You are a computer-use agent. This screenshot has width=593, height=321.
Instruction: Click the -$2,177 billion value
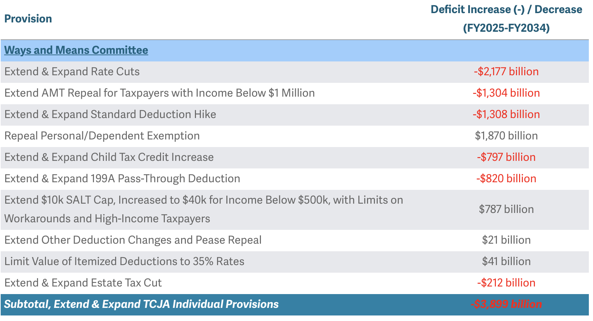(506, 72)
